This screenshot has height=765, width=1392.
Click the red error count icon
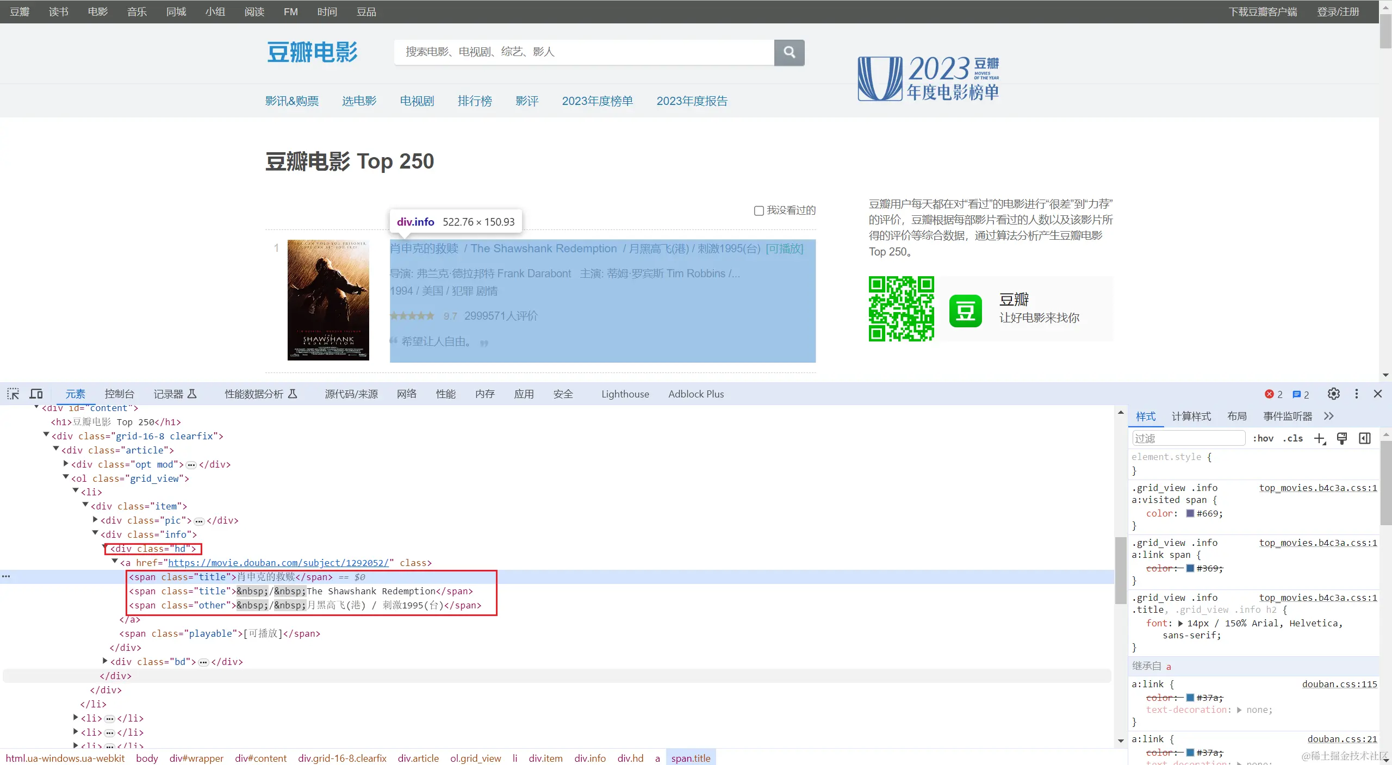point(1269,394)
